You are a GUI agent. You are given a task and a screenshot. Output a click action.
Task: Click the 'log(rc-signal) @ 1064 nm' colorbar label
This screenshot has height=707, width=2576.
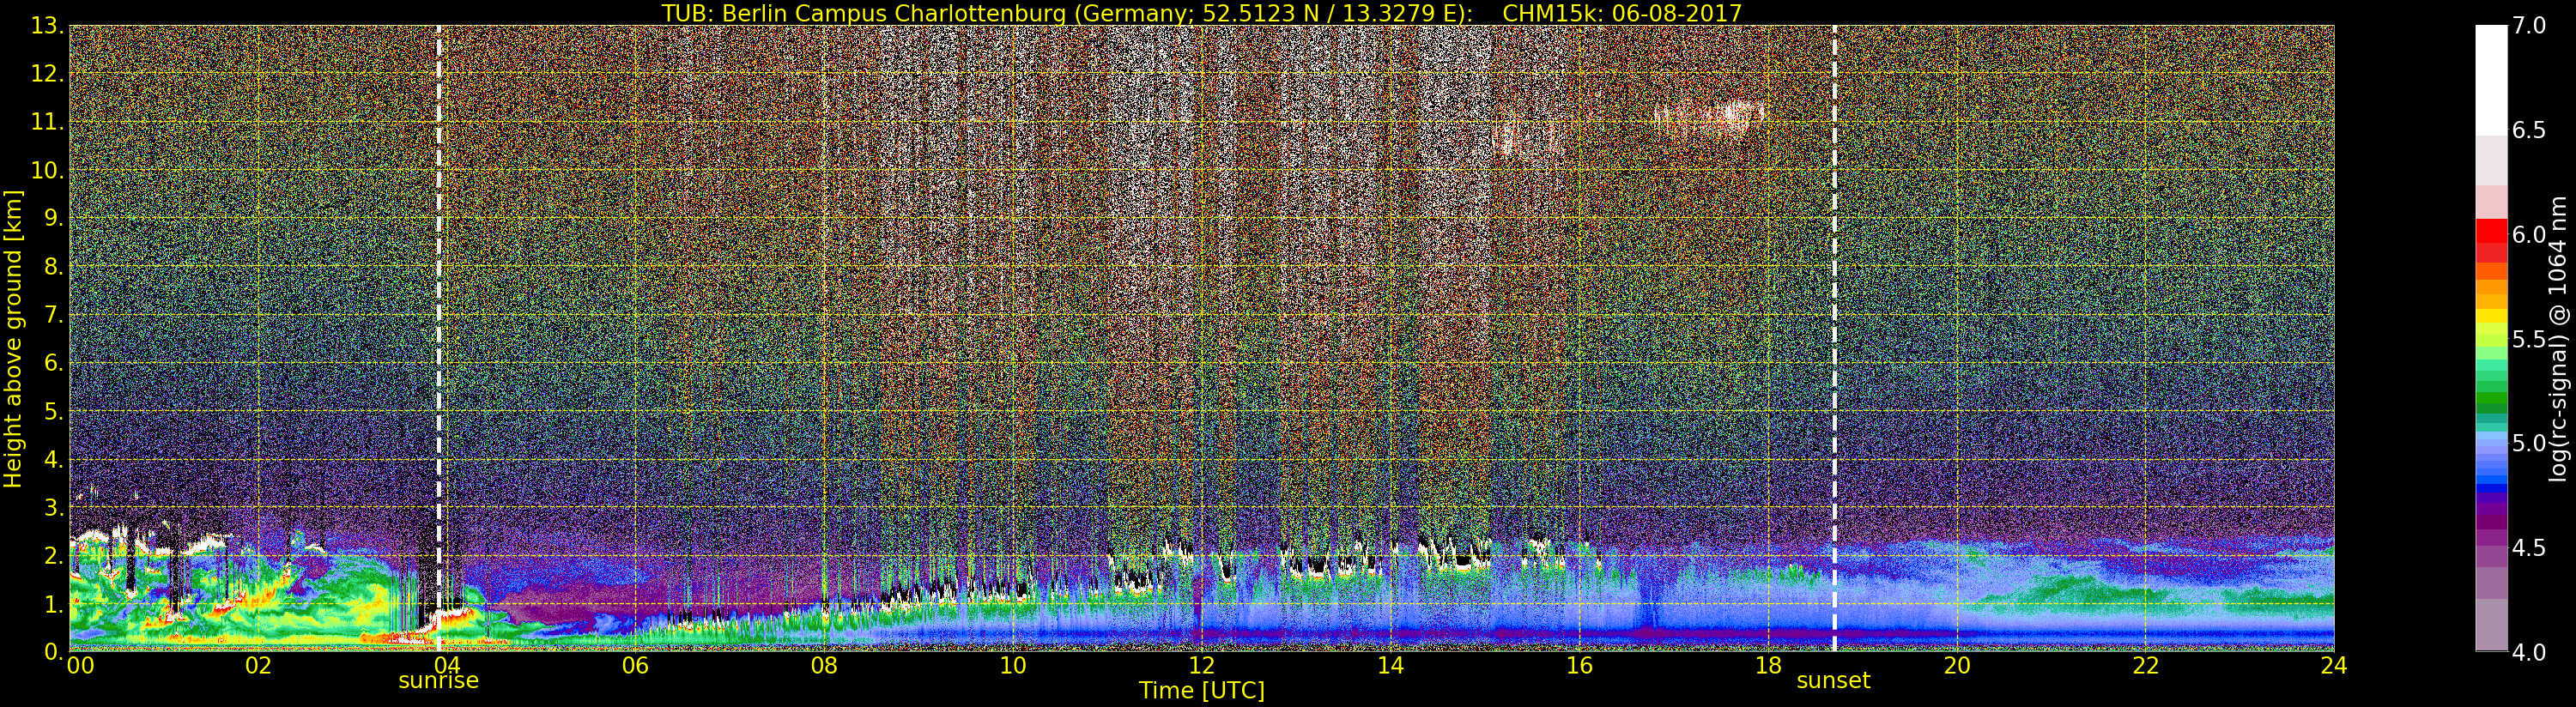pos(2560,338)
